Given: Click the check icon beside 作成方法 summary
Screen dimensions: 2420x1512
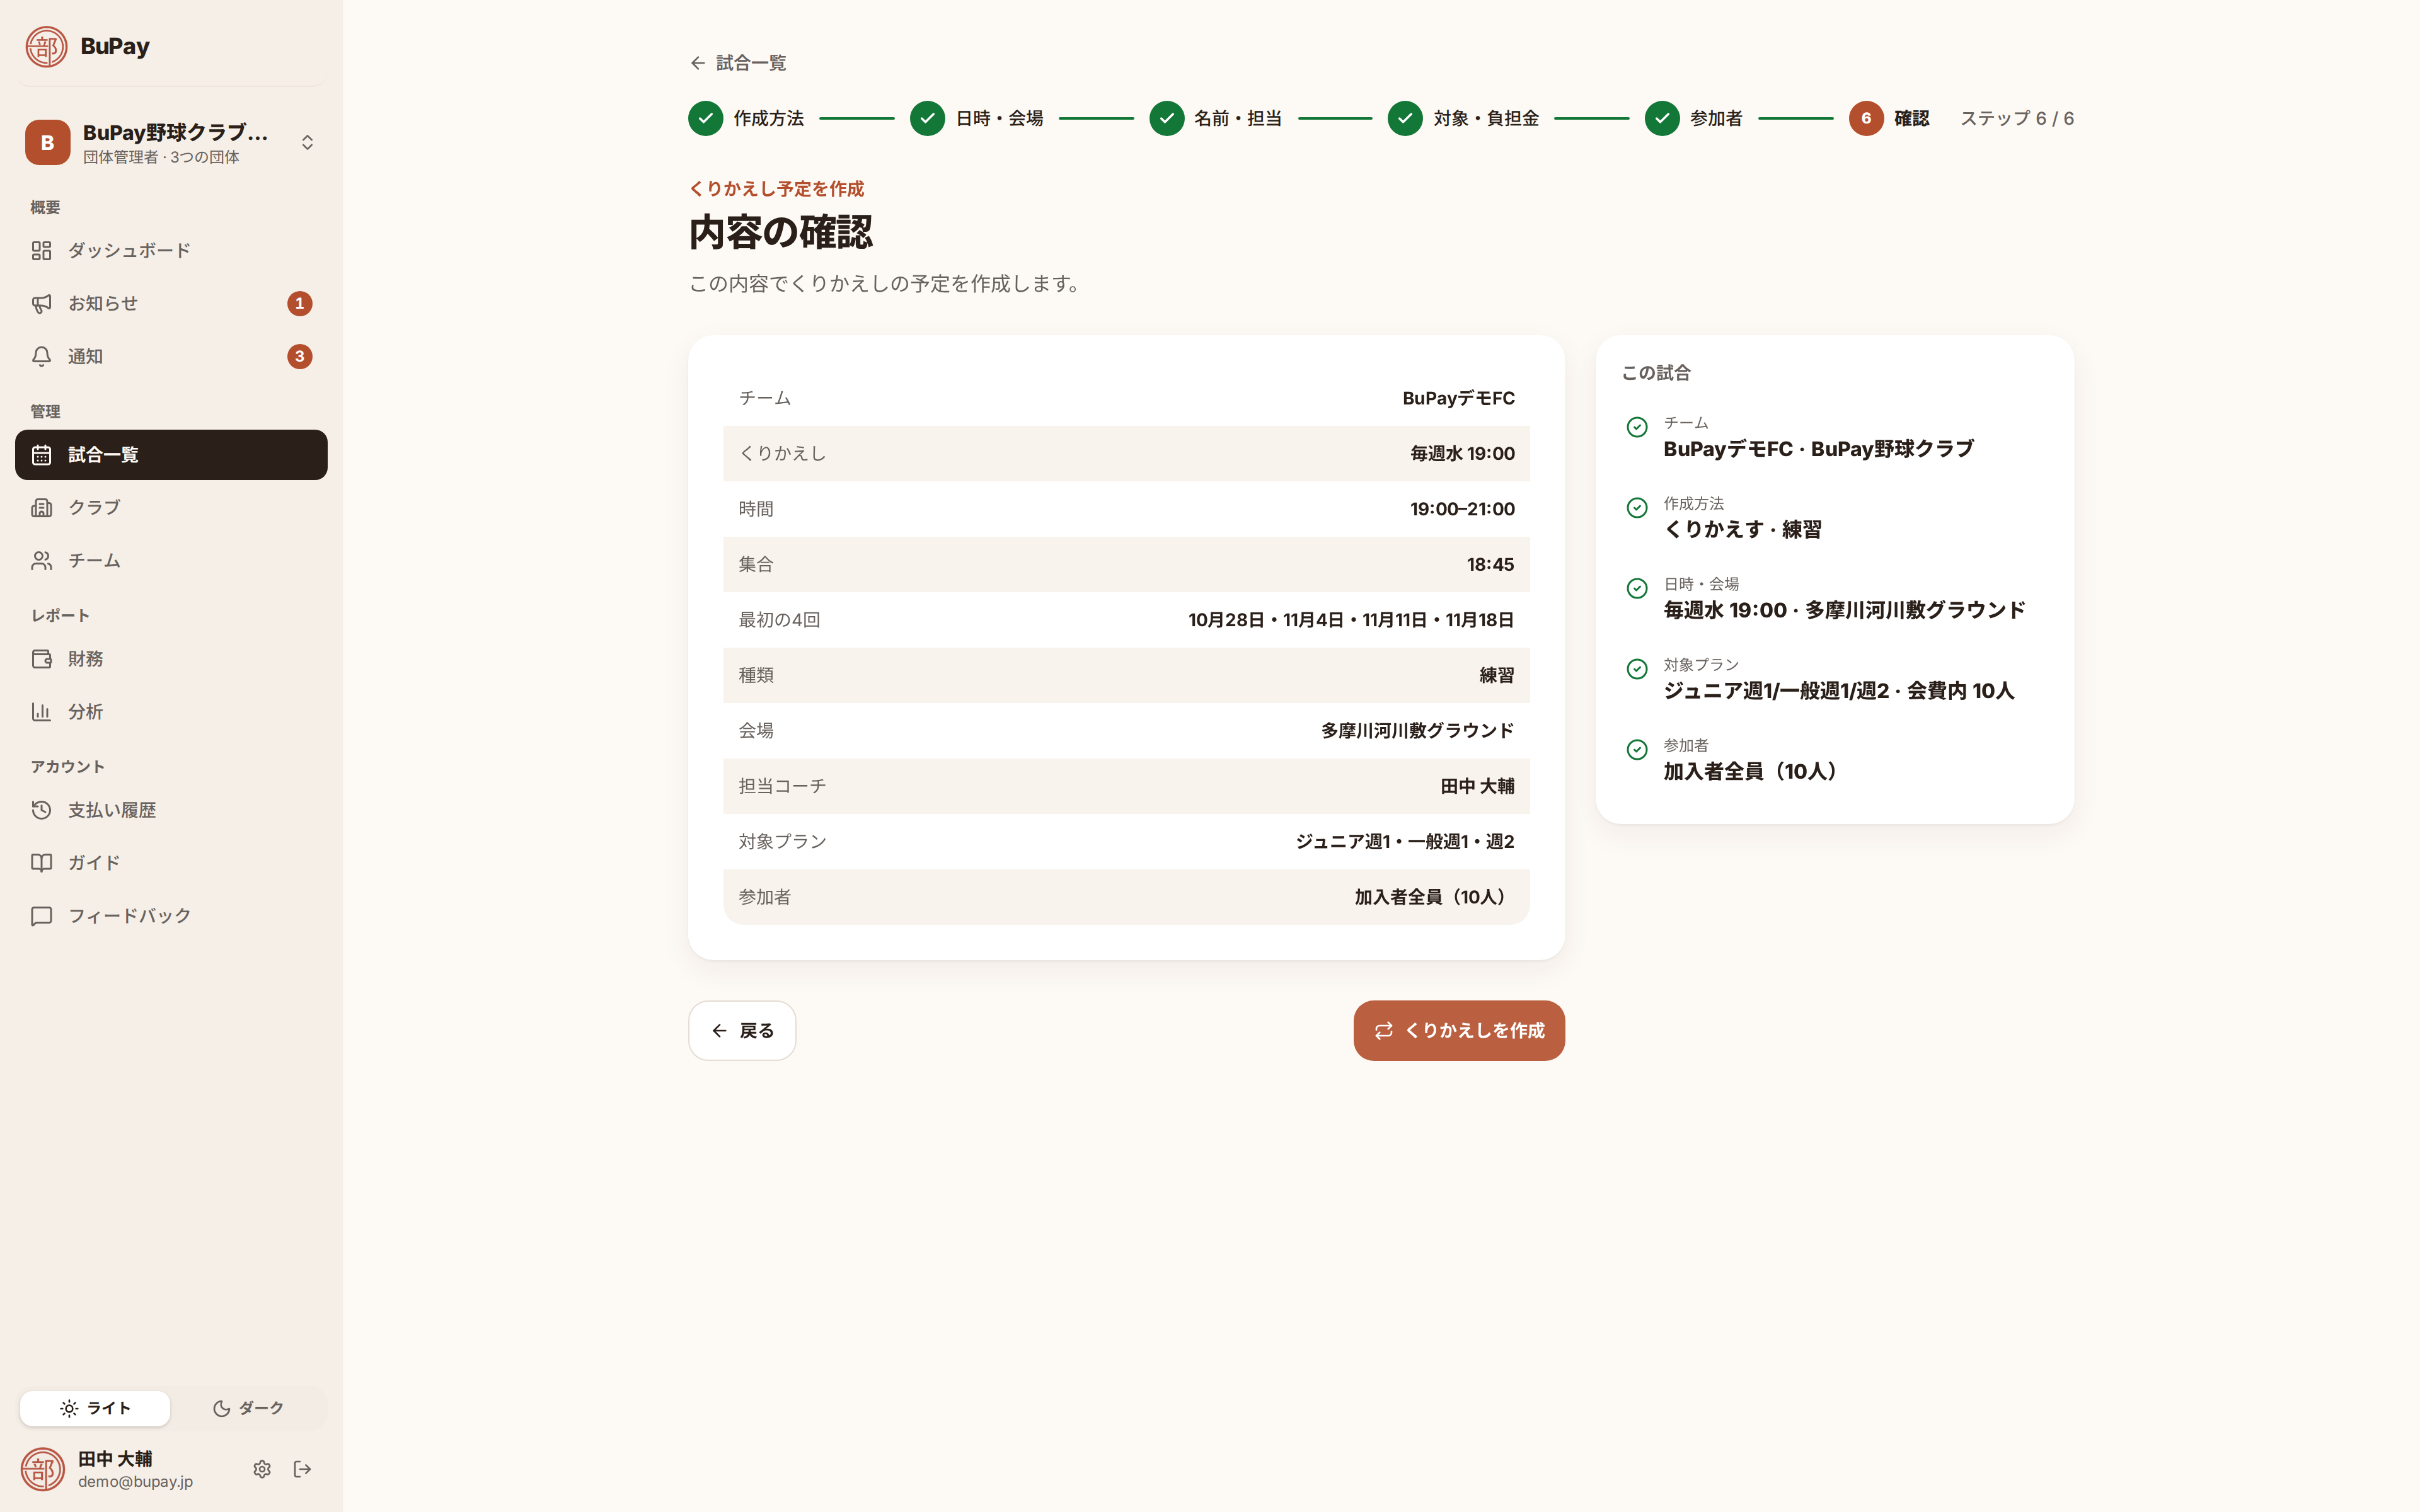Looking at the screenshot, I should tap(1637, 508).
